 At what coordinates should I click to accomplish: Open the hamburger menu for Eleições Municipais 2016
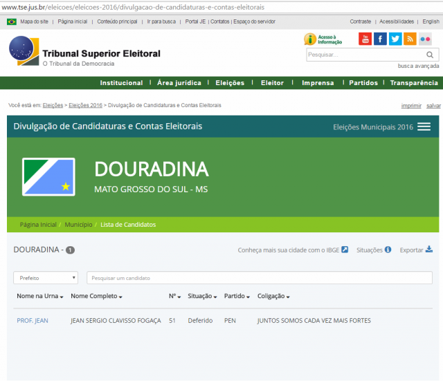coord(424,127)
